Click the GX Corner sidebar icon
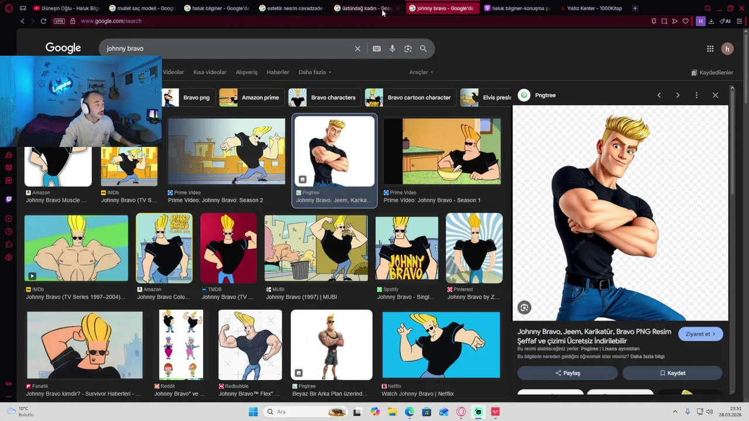 tap(8, 384)
